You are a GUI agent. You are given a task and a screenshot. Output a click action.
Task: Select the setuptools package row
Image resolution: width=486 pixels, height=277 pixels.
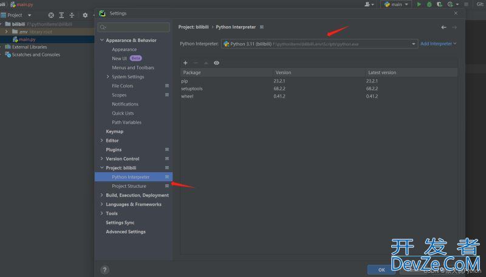(x=318, y=88)
